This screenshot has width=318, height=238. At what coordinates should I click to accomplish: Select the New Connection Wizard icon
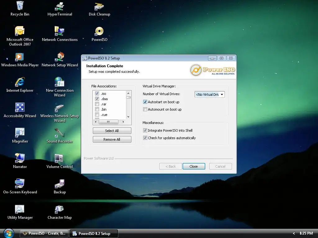pos(60,87)
